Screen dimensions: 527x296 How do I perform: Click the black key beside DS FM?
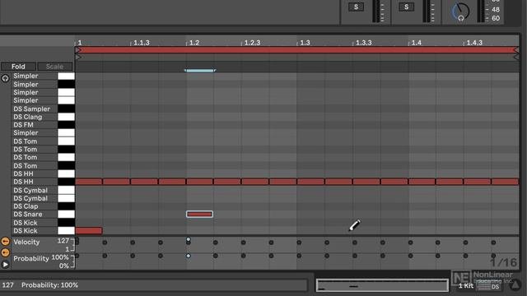[66, 125]
